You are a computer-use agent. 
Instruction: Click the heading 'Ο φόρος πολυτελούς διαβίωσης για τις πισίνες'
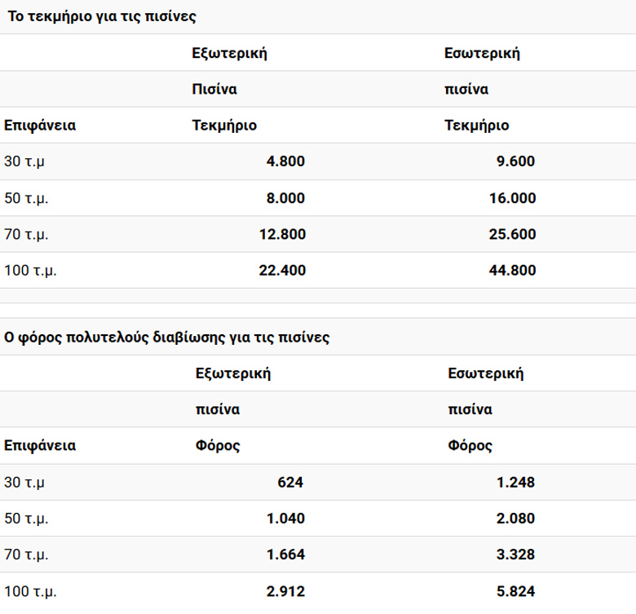click(166, 338)
